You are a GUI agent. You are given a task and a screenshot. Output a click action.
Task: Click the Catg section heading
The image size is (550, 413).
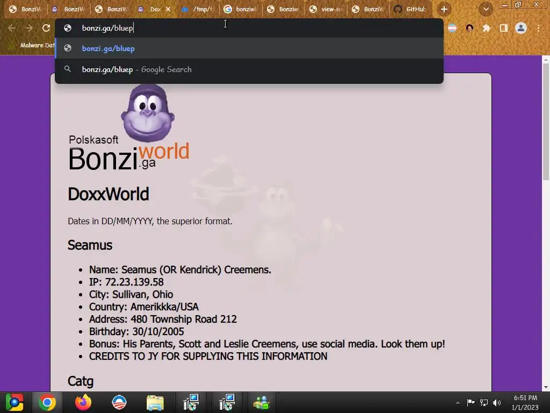click(x=81, y=381)
